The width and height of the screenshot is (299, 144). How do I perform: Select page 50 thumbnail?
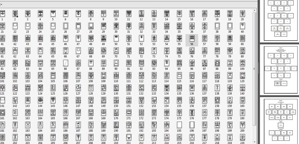point(116,38)
